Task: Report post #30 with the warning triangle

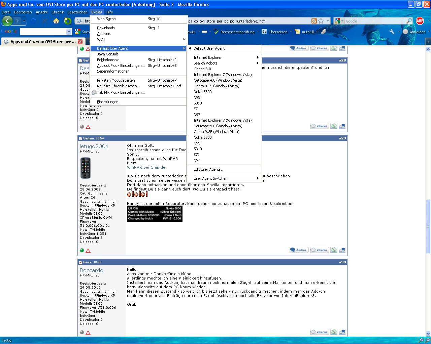Action: (88, 332)
